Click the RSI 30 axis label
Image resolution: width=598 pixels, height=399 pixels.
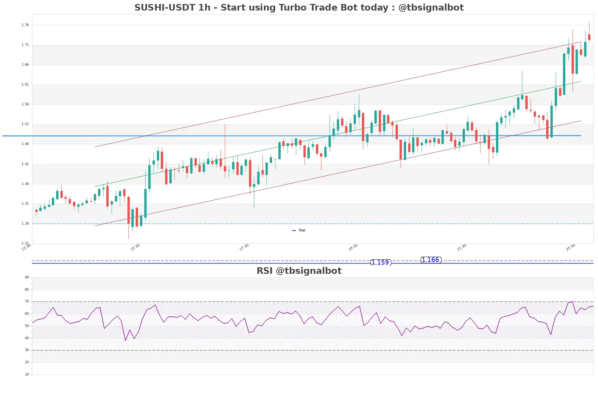[x=27, y=350]
